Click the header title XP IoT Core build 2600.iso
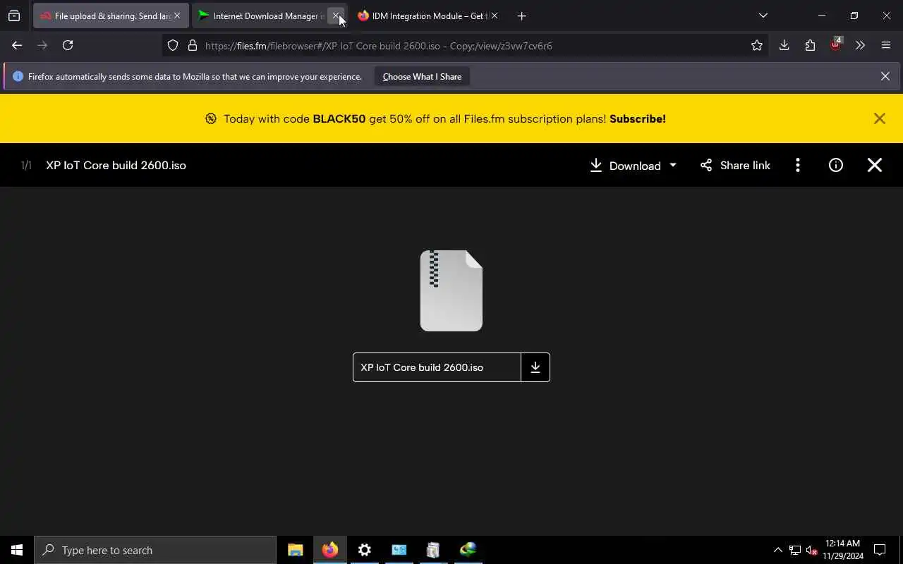903x564 pixels. tap(116, 165)
